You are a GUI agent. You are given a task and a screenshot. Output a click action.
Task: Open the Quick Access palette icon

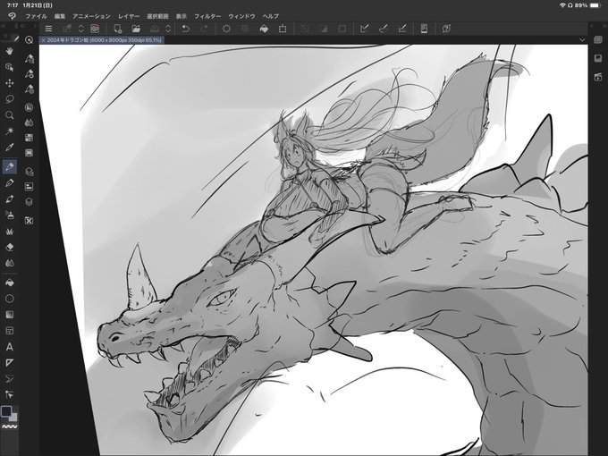30,40
